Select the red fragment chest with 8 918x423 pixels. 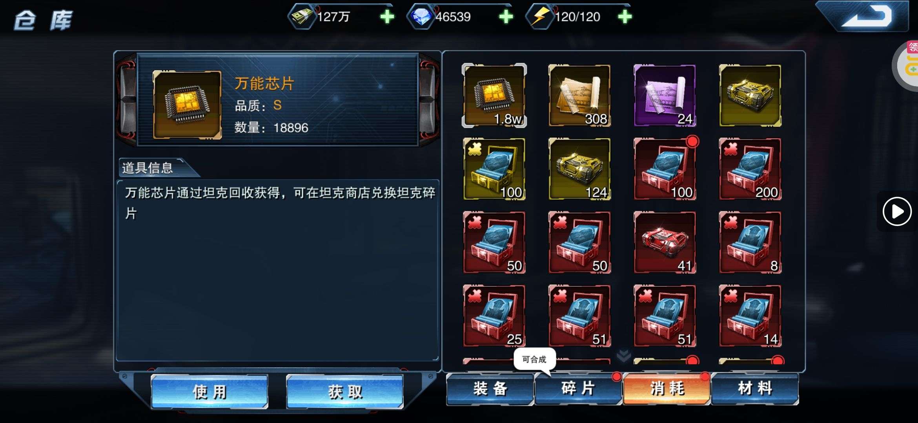click(x=750, y=242)
